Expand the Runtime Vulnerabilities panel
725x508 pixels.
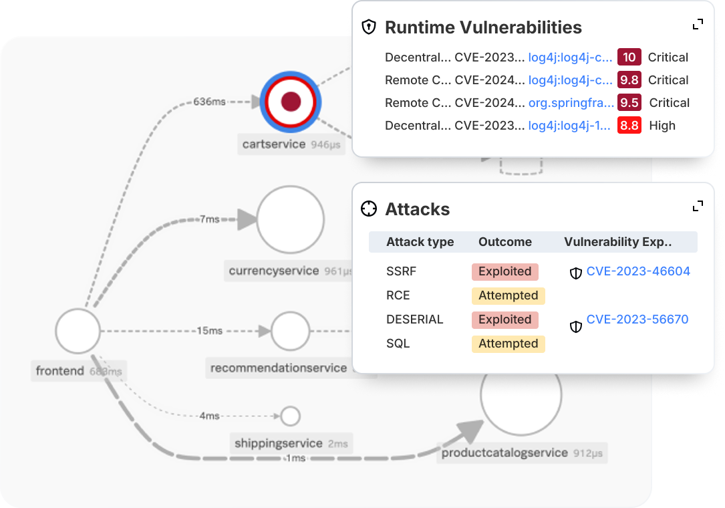tap(698, 25)
